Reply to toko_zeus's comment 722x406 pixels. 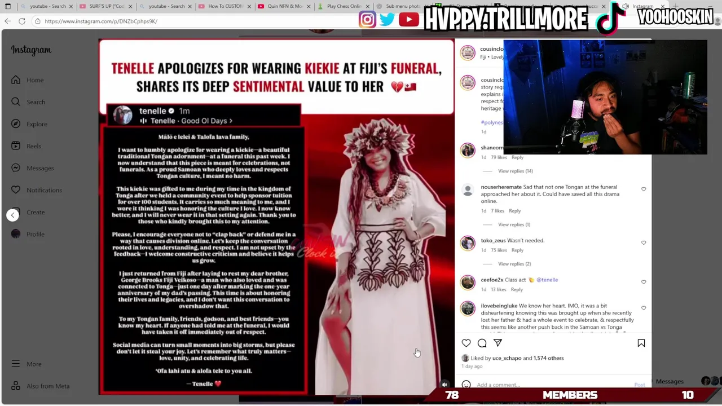(x=517, y=250)
